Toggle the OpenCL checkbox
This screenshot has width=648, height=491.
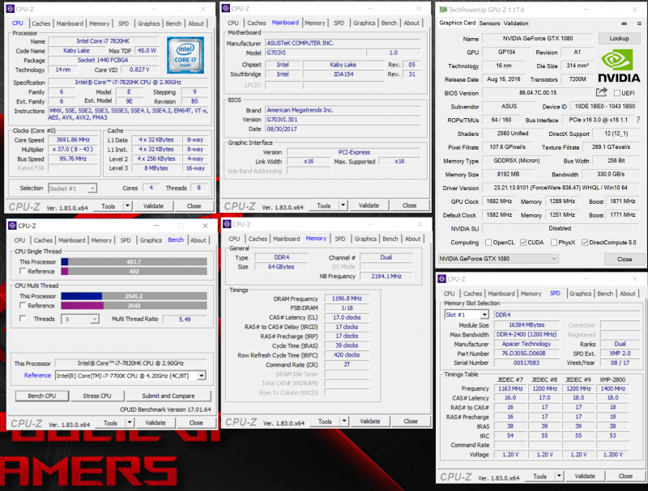(488, 242)
